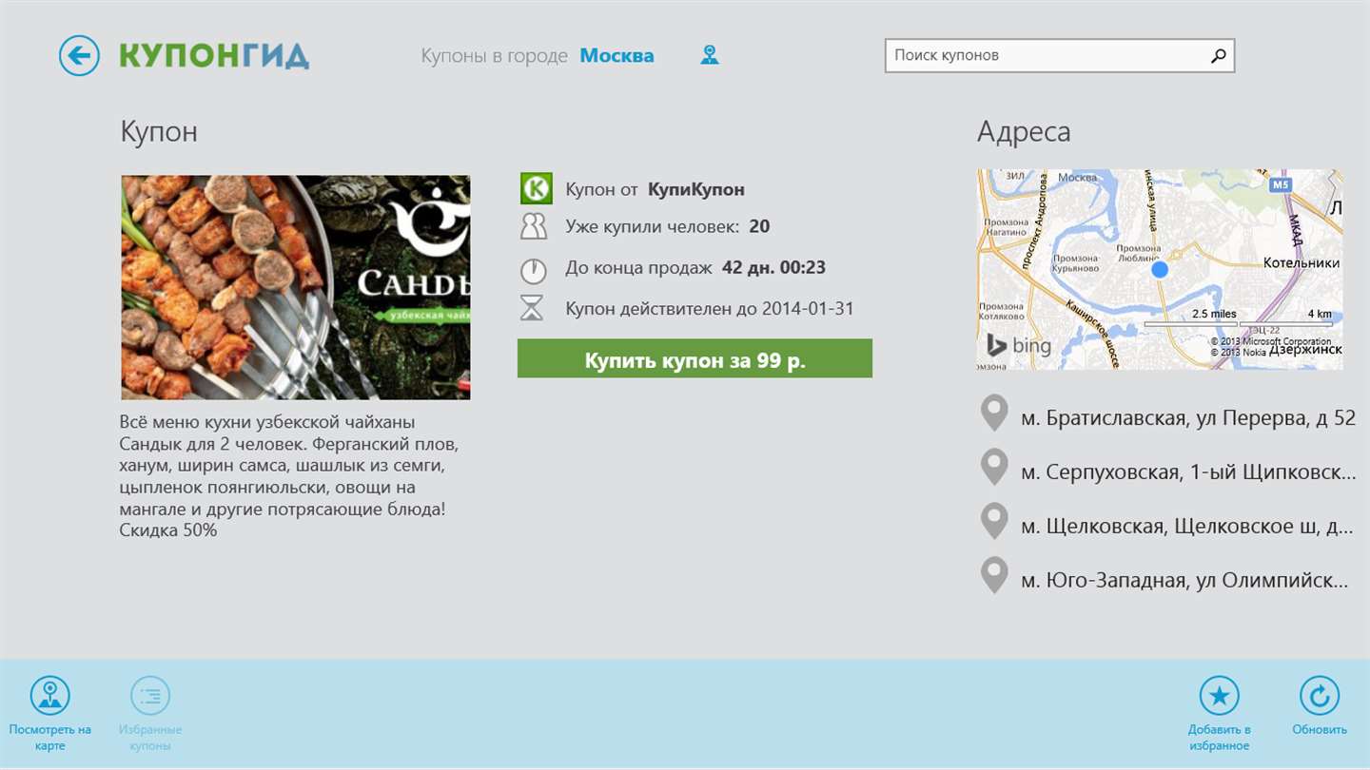Open the Сандык coupon photo

[x=296, y=287]
